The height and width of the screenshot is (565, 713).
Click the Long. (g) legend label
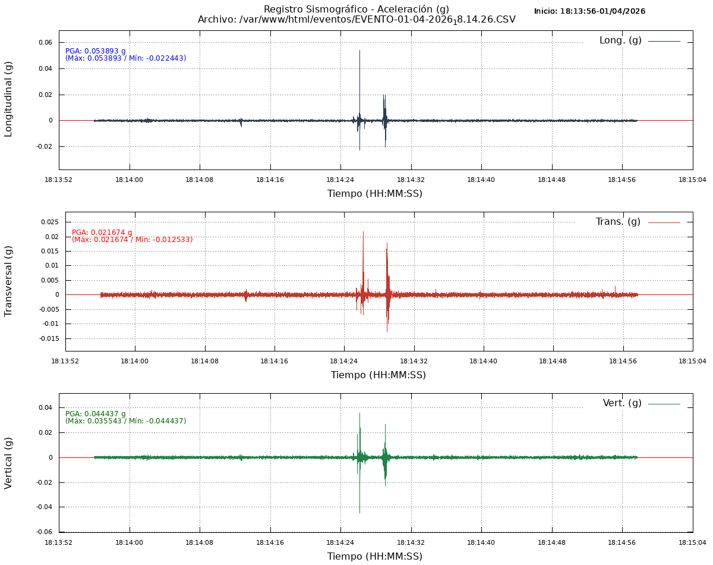620,40
